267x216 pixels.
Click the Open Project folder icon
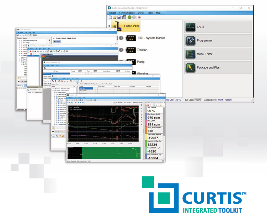coord(114,17)
